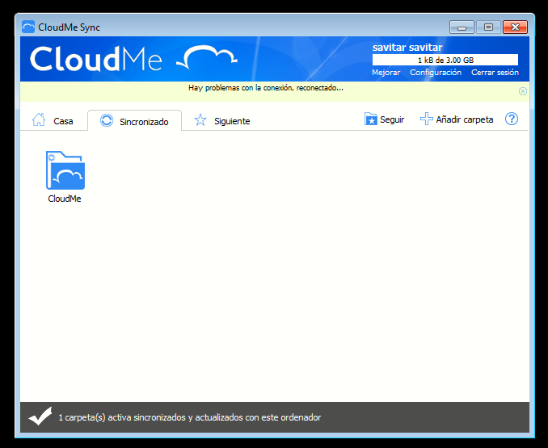Screen dimensions: 548x448
Task: Click the CloudMe logo in the banner
Action: click(133, 59)
